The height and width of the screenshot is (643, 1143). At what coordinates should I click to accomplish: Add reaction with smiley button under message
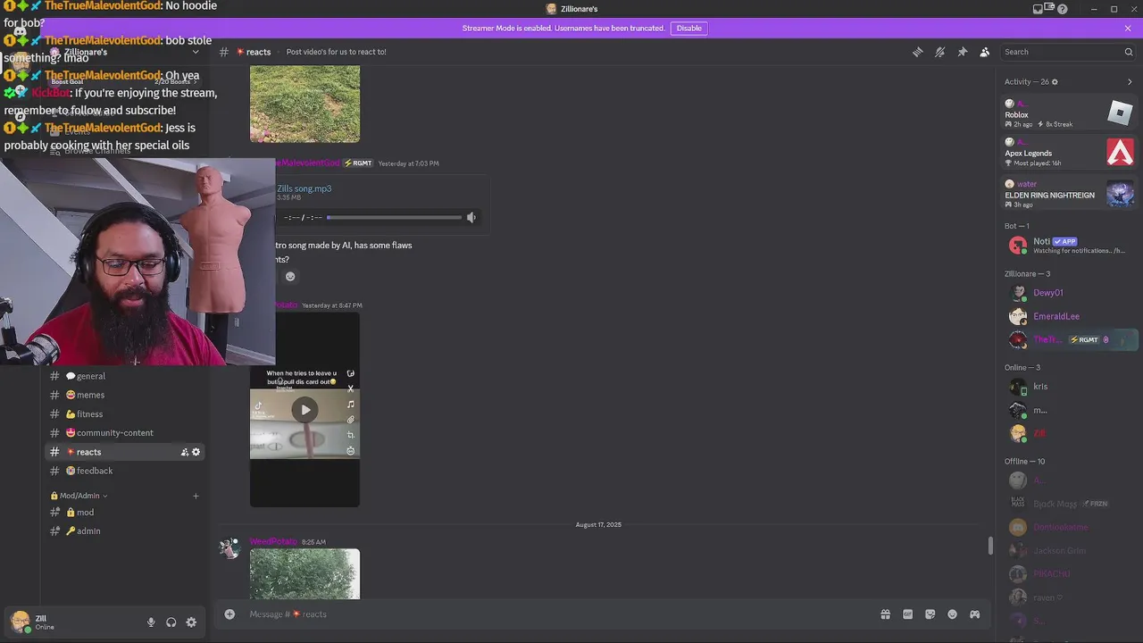289,276
